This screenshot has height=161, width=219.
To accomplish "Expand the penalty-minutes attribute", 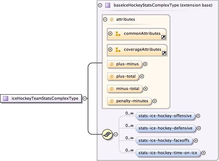I will coord(155,101).
